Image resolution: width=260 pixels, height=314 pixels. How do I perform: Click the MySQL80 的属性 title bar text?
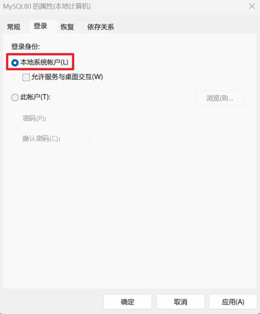click(47, 6)
